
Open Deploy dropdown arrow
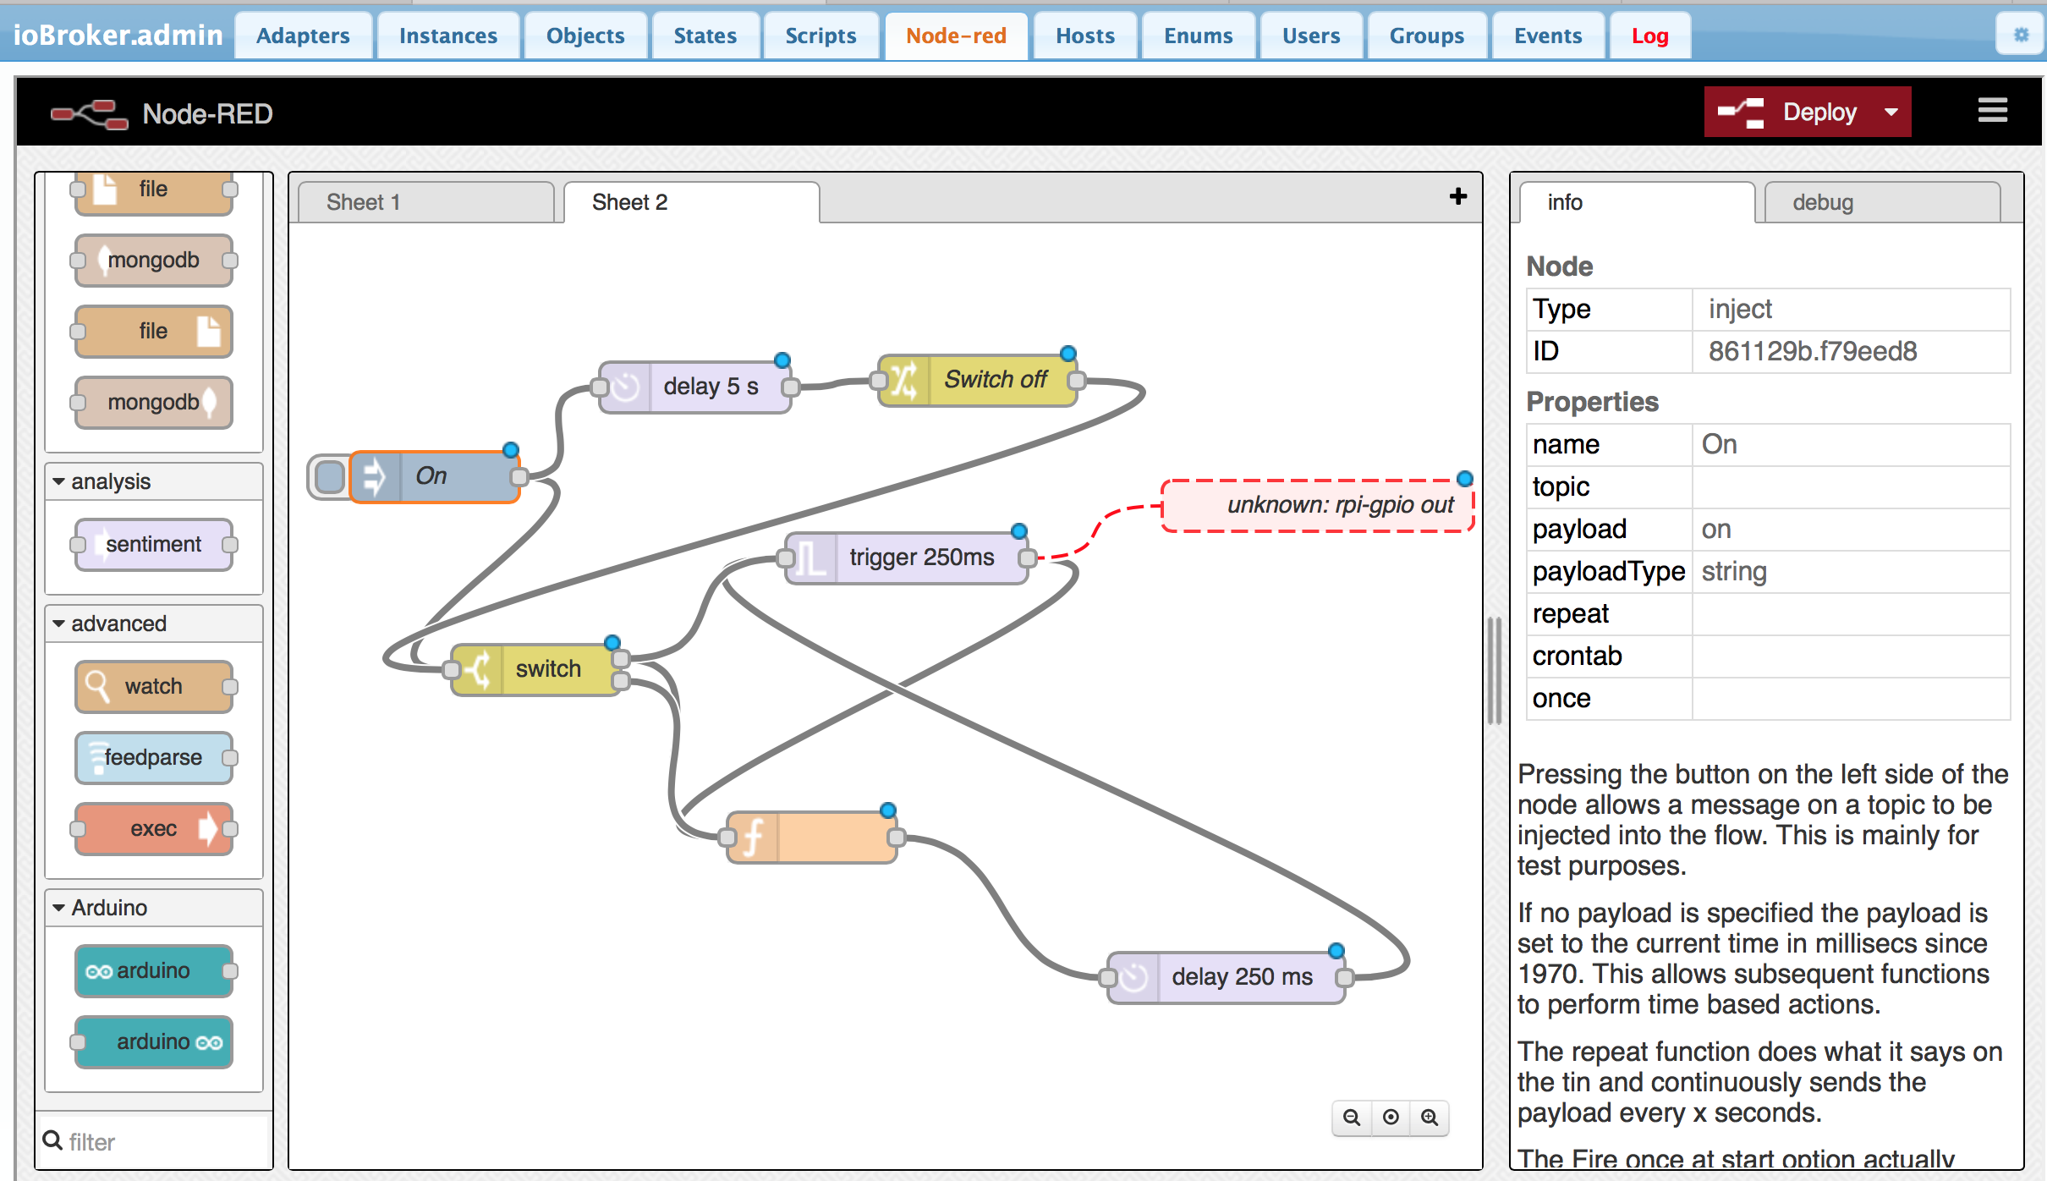[x=1891, y=112]
